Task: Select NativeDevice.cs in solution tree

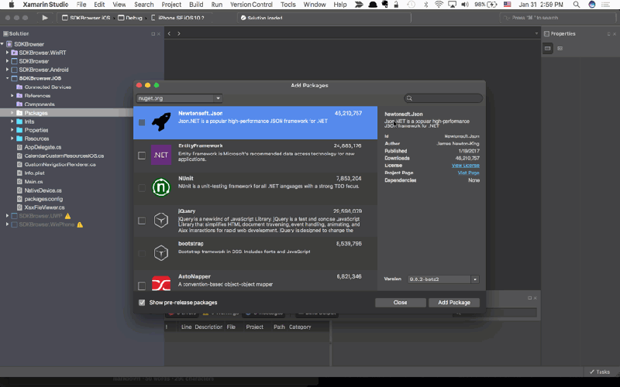Action: pos(43,190)
